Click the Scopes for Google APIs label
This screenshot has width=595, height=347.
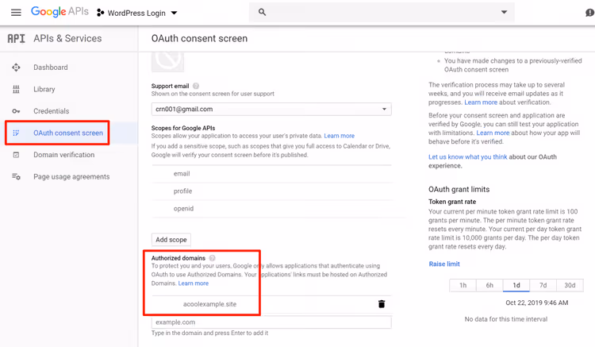(183, 128)
